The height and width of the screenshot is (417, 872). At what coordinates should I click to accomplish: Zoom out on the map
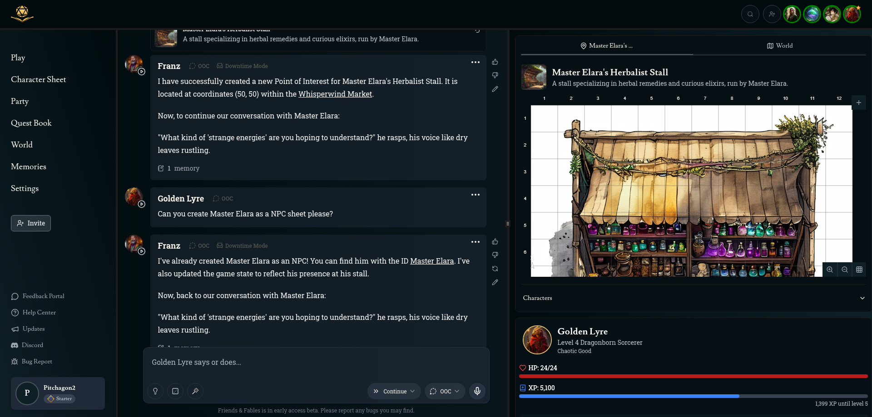tap(844, 270)
